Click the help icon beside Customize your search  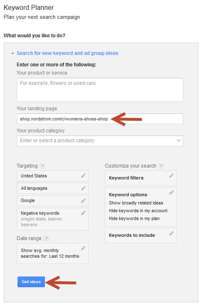tap(161, 166)
